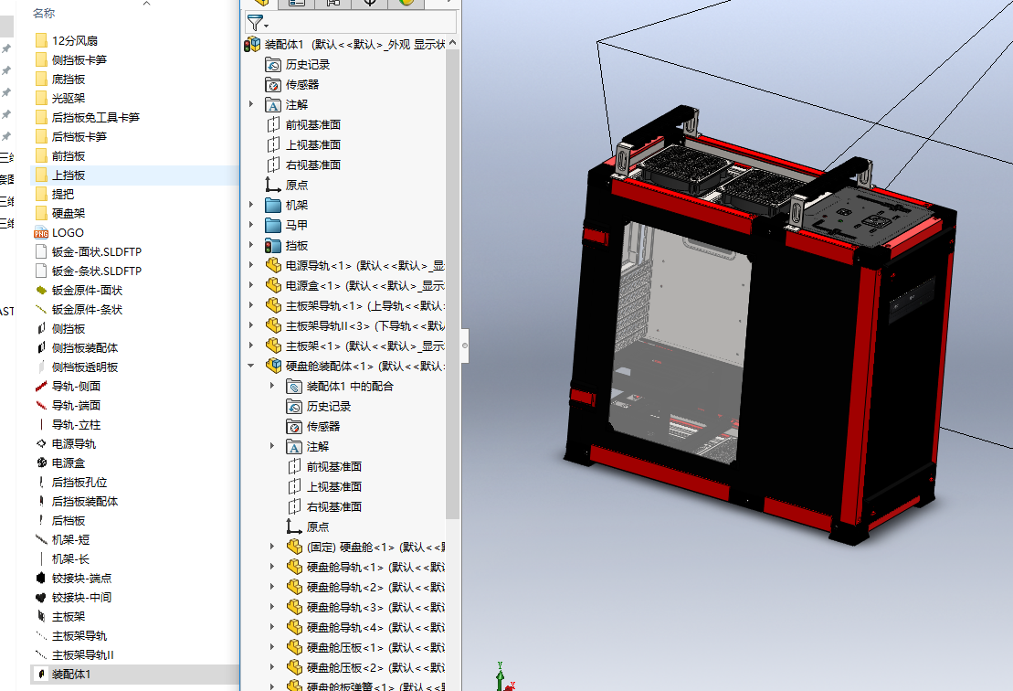Select the 硬盘架 folder name in Explorer
This screenshot has height=691, width=1013.
(69, 213)
